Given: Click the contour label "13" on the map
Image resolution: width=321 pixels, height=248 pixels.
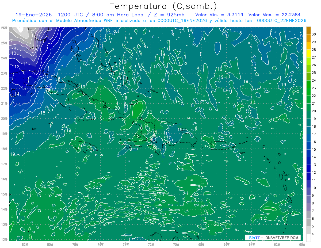Looking at the screenshot, I should tap(23, 88).
